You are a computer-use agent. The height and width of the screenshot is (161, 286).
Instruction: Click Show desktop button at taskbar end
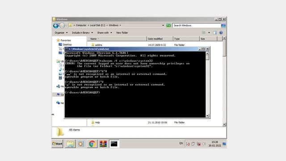point(224,144)
